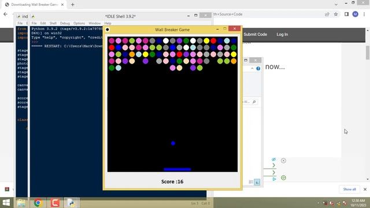The height and width of the screenshot is (208, 370).
Task: Click the Score :16 label
Action: tap(172, 181)
